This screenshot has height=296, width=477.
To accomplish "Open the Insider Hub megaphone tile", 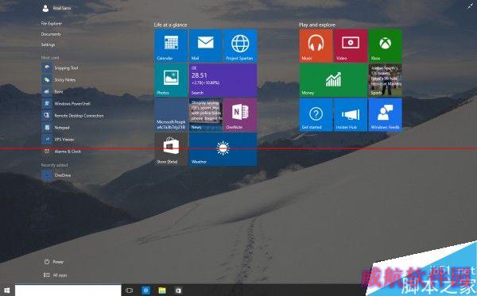I will pos(351,114).
